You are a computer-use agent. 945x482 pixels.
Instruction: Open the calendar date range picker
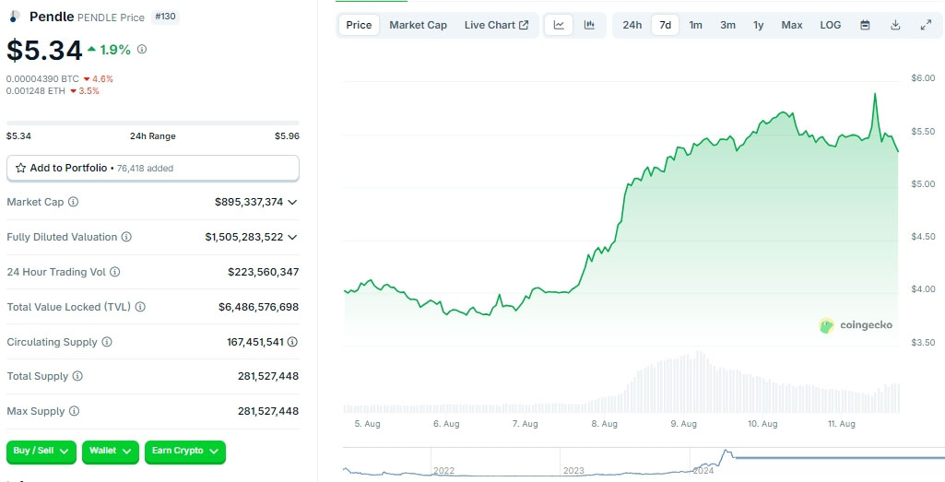(865, 25)
